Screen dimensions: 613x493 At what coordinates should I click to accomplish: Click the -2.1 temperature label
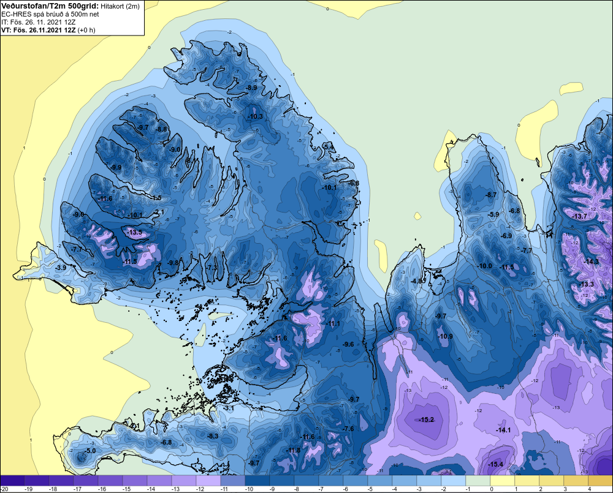[x=159, y=212]
